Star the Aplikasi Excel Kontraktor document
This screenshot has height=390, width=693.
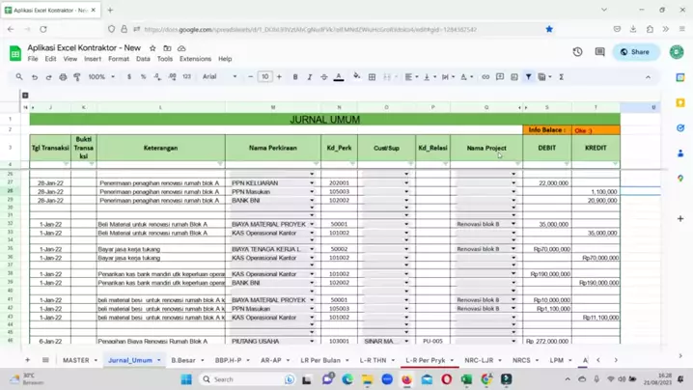152,47
